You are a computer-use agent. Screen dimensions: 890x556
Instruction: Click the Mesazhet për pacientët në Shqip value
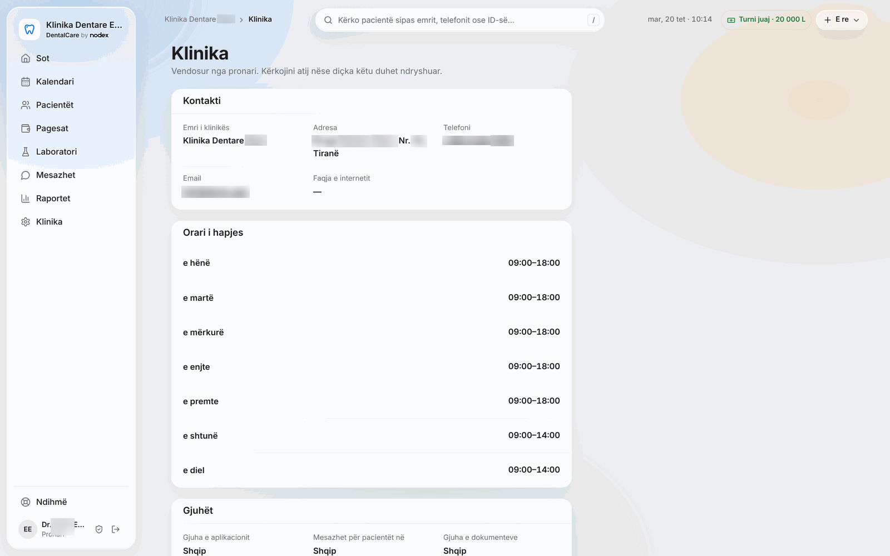click(x=325, y=550)
